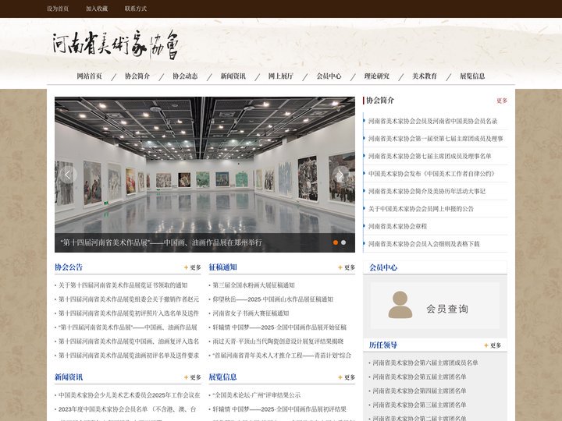562x421 pixels.
Task: Open 河南省美术家协会简介及美协历年活动大事记
Action: [427, 191]
